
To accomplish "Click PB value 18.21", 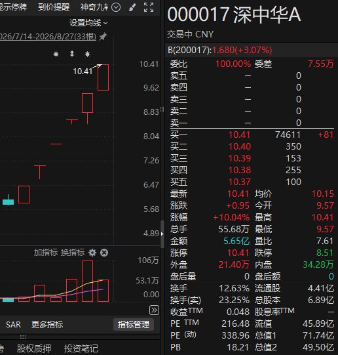I will coord(238,347).
